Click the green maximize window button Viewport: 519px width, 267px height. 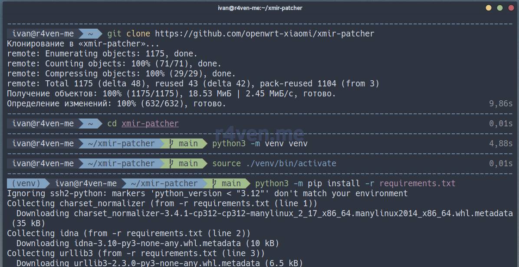(499, 8)
